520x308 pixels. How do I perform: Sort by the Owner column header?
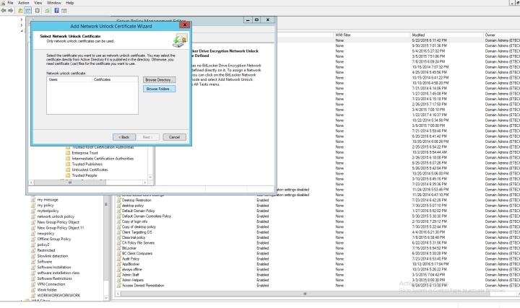pos(501,35)
